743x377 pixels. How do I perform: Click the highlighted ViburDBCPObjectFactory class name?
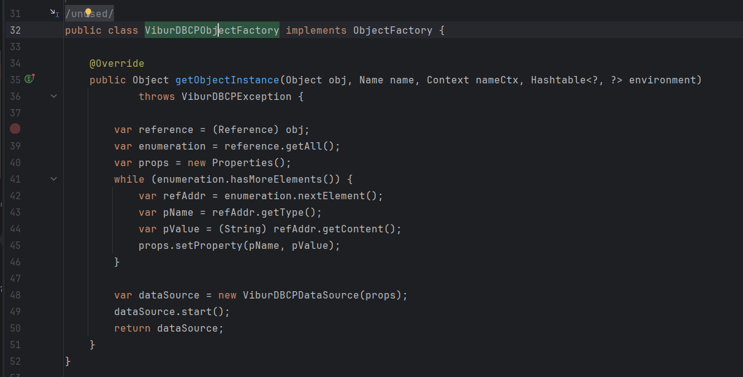[x=211, y=30]
